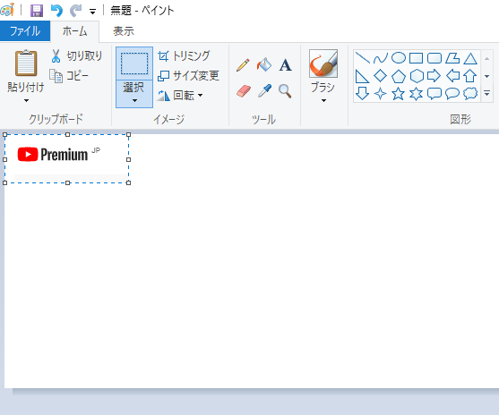The height and width of the screenshot is (415, 499).
Task: Expand the 貼り付け dropdown arrow
Action: pos(26,93)
